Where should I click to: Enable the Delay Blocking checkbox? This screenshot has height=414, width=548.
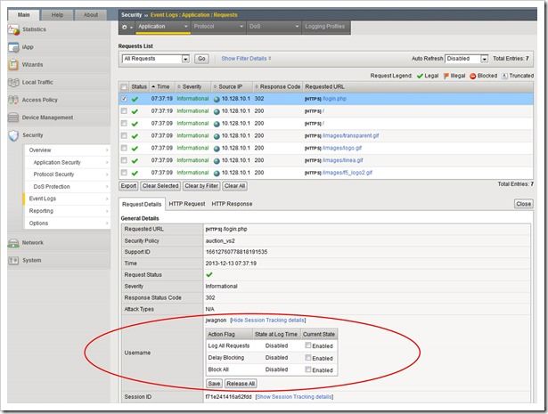[308, 357]
